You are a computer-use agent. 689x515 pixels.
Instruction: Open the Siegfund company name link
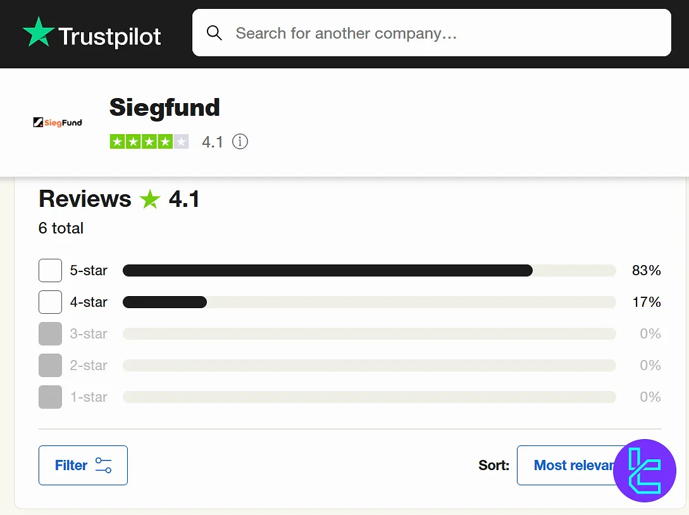(x=164, y=108)
